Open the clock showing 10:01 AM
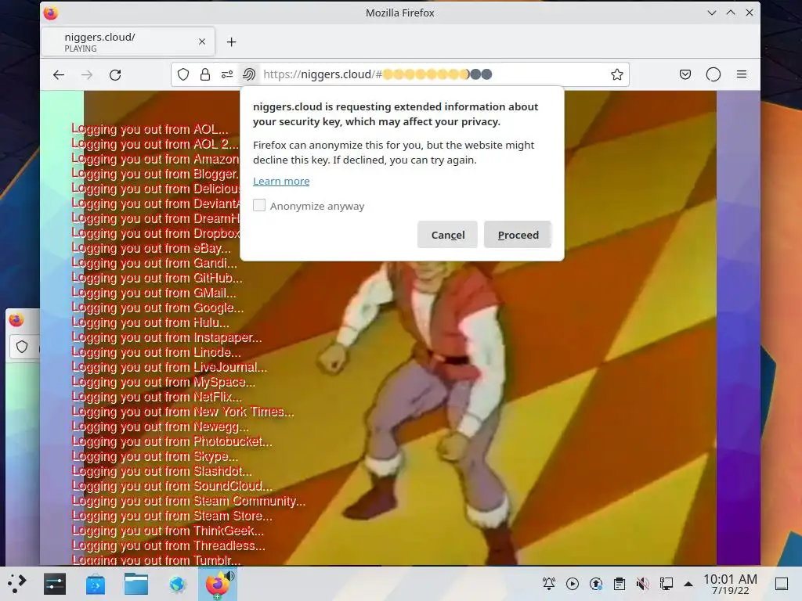 pyautogui.click(x=730, y=584)
